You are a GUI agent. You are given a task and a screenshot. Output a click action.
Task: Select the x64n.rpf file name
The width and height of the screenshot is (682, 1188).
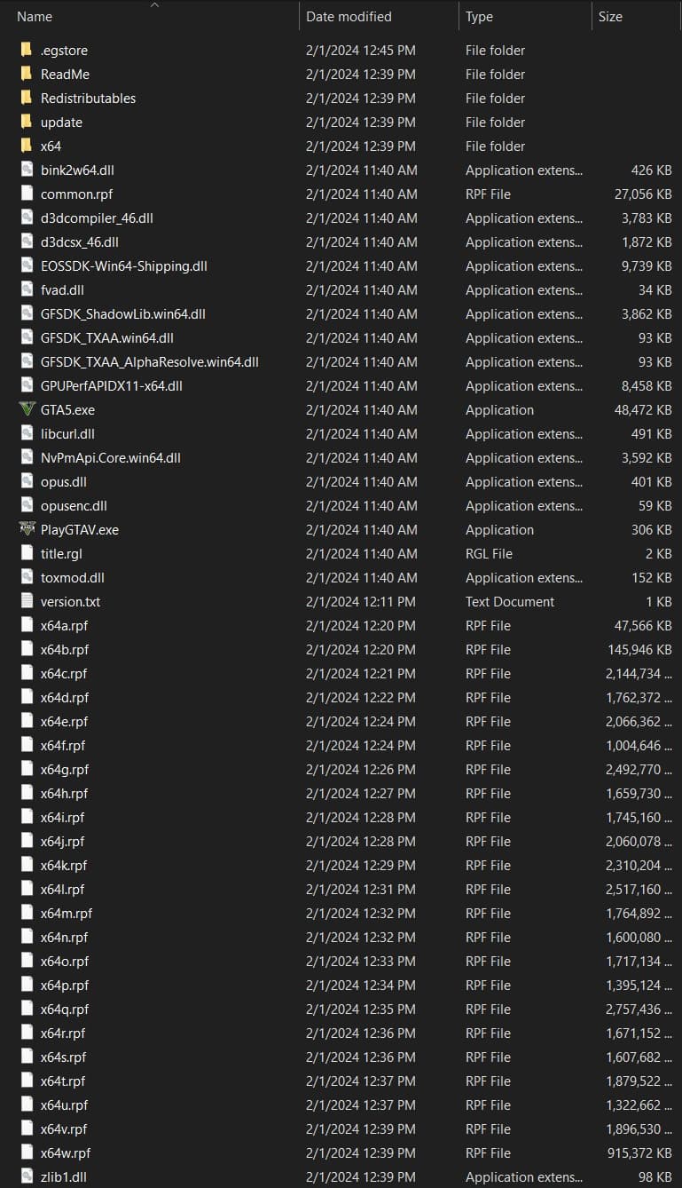(x=65, y=937)
